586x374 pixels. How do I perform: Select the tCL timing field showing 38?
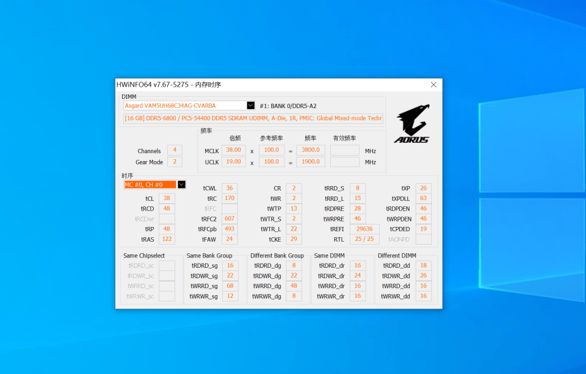coord(167,198)
